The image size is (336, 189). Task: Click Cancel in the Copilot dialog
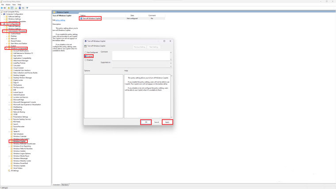click(157, 122)
